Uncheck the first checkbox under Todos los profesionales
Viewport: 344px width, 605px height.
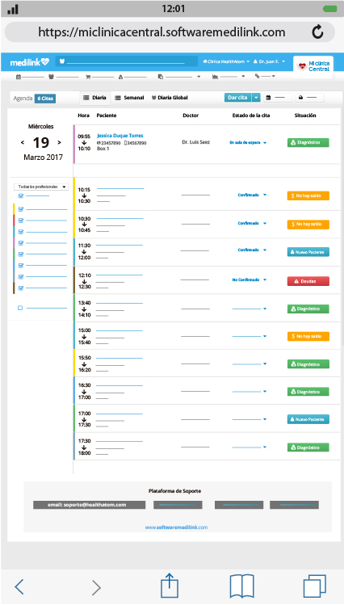[x=21, y=196]
